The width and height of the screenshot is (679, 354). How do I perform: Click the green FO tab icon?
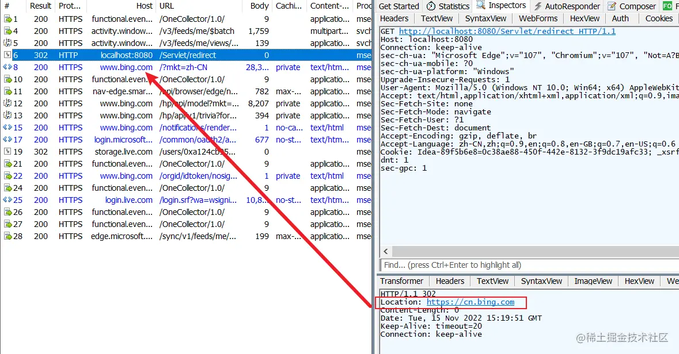tap(667, 6)
